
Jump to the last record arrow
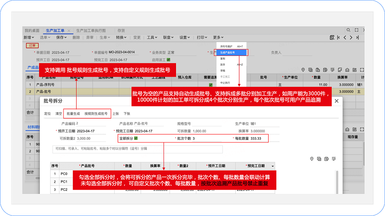(358, 38)
